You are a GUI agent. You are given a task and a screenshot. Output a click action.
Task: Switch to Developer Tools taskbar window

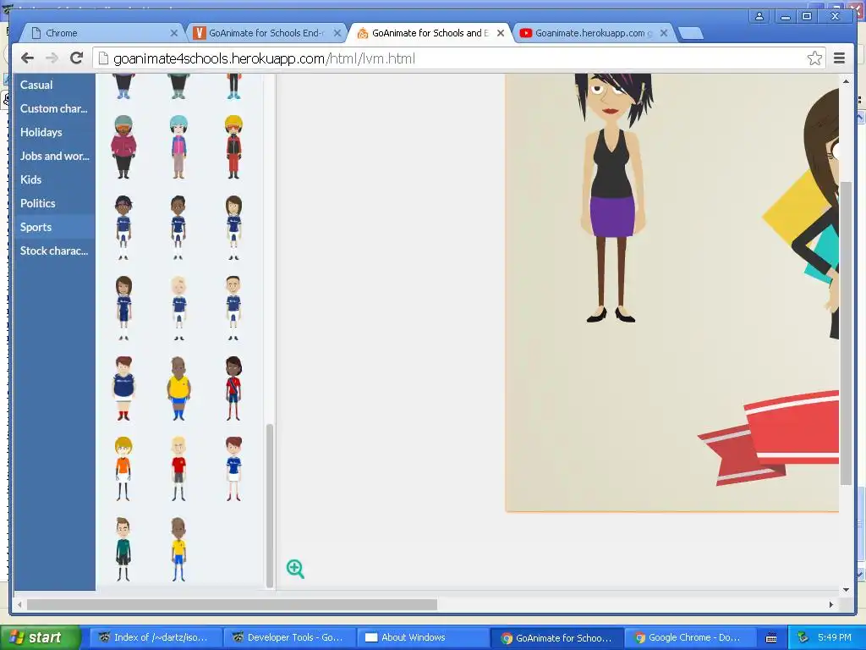[x=290, y=638]
